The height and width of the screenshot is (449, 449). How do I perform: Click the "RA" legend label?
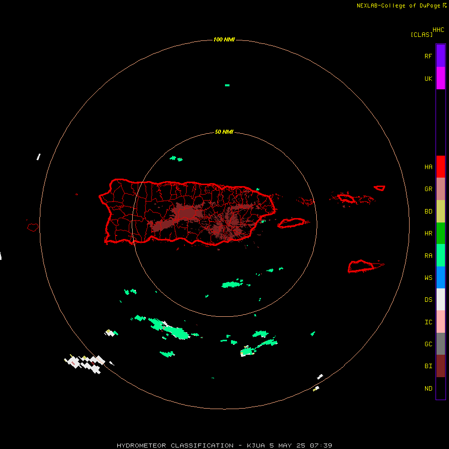coord(428,256)
